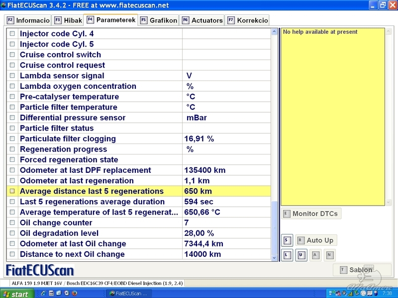
Task: Click the "Odometer at last Oil change" label
Action: pos(73,244)
